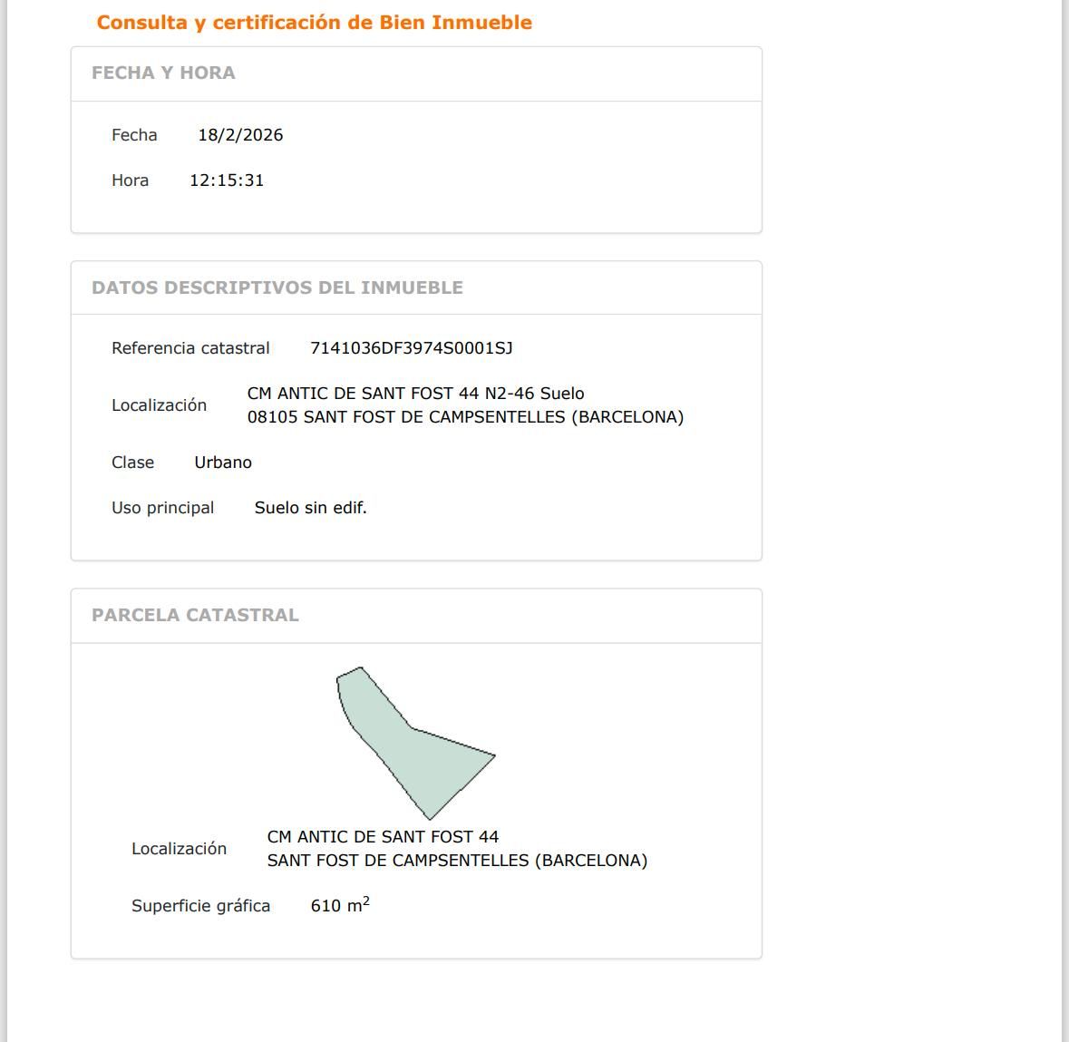Click the "Uso principal" label
The width and height of the screenshot is (1069, 1042).
click(162, 508)
